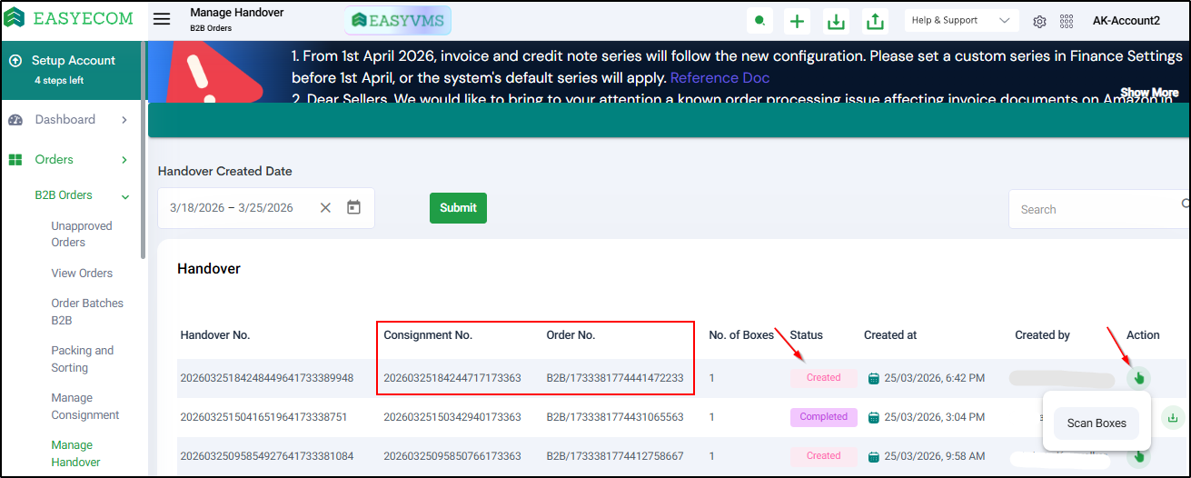Click download icon on Completed handover row
1191x478 pixels.
(1173, 418)
